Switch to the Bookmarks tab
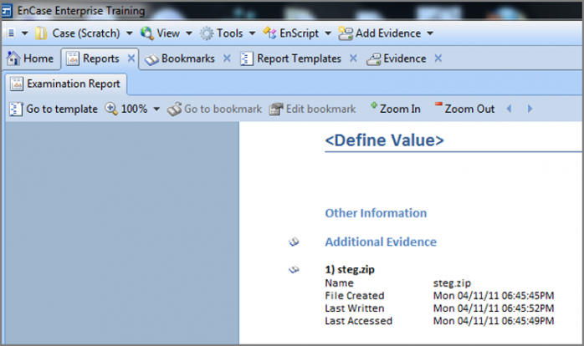 point(187,59)
